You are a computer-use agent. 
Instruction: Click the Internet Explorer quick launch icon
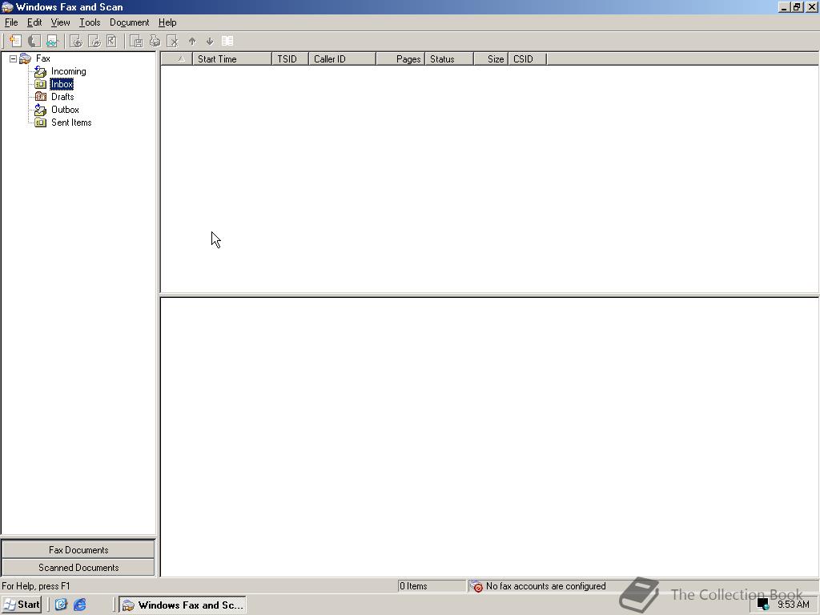coord(80,605)
